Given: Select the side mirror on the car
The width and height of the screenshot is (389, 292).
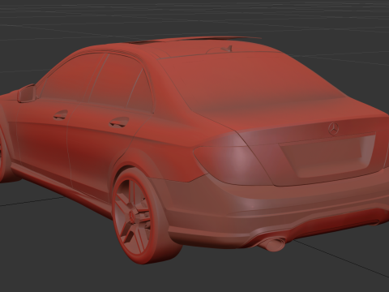Looking at the screenshot, I should (x=27, y=93).
